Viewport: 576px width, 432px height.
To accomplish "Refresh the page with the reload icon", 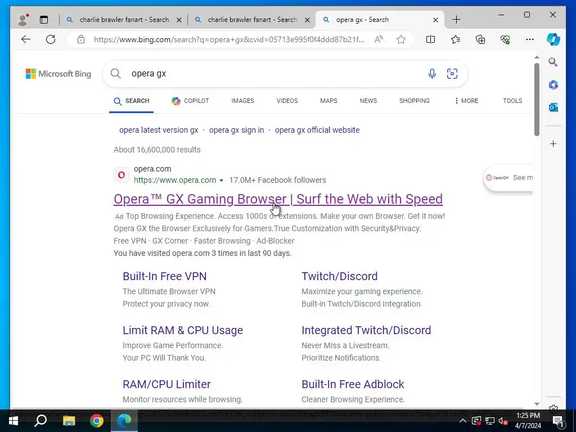I will 51,39.
